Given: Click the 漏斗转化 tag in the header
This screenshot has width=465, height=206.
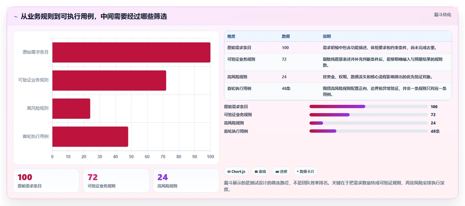Looking at the screenshot, I should (x=442, y=15).
